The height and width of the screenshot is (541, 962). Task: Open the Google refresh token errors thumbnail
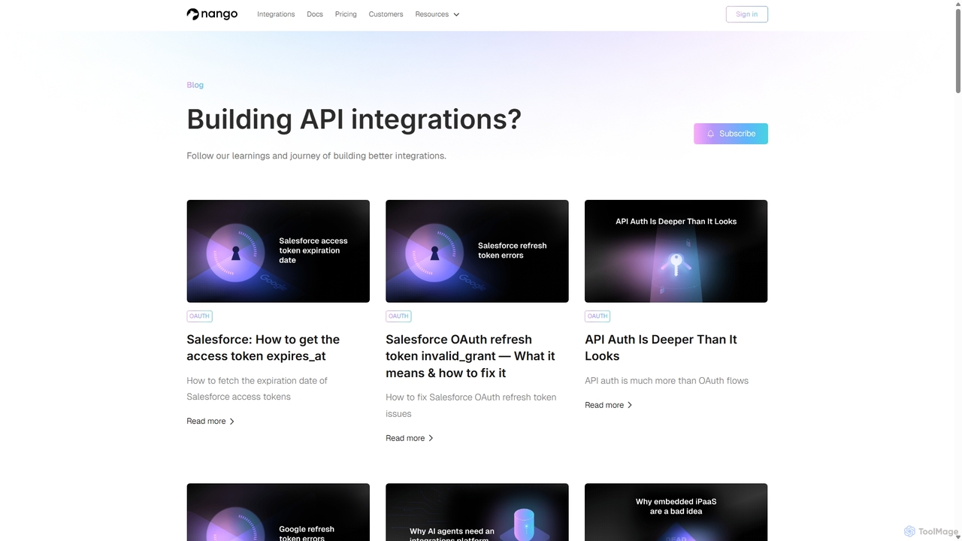coord(278,512)
